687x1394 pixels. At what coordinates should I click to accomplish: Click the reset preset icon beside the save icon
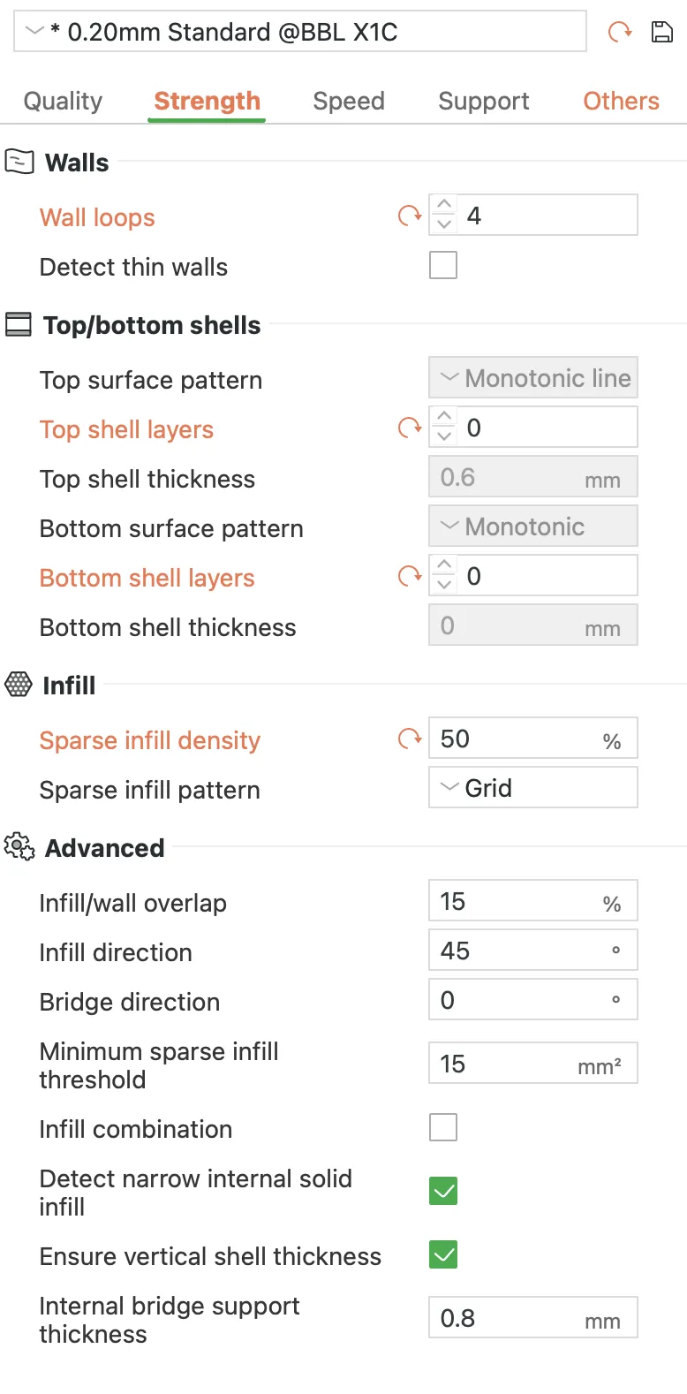[620, 33]
